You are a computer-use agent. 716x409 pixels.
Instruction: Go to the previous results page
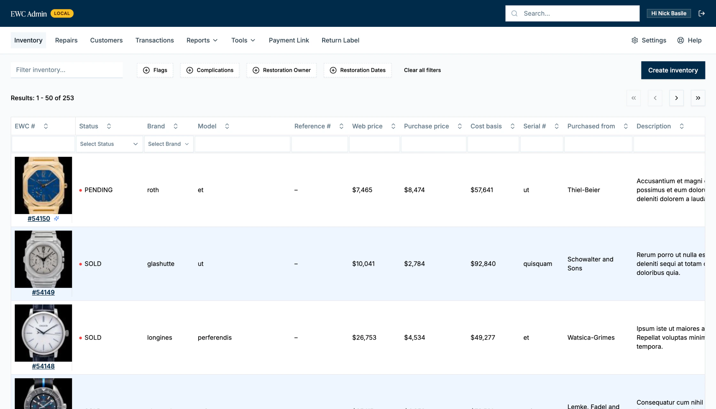click(655, 98)
